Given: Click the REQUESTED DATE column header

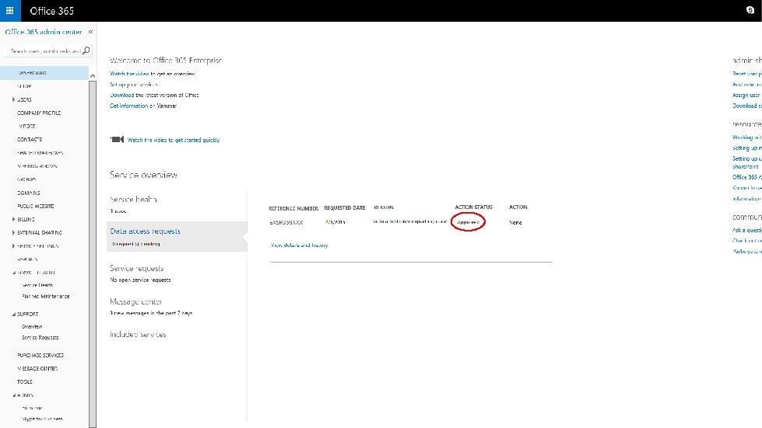Looking at the screenshot, I should (x=345, y=208).
